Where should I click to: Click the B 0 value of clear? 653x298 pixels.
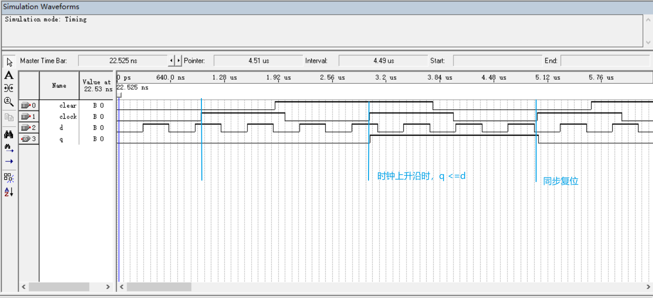98,106
